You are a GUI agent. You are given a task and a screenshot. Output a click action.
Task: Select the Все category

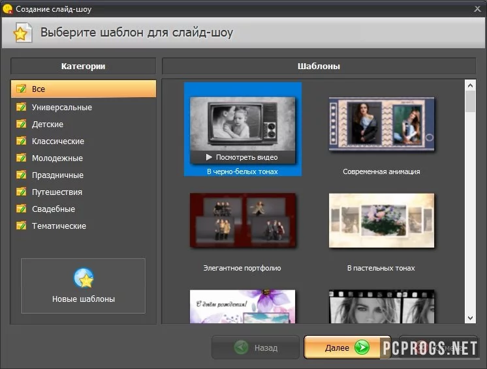coord(84,89)
